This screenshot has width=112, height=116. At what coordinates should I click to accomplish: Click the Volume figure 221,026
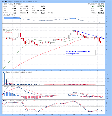[x=101, y=13]
